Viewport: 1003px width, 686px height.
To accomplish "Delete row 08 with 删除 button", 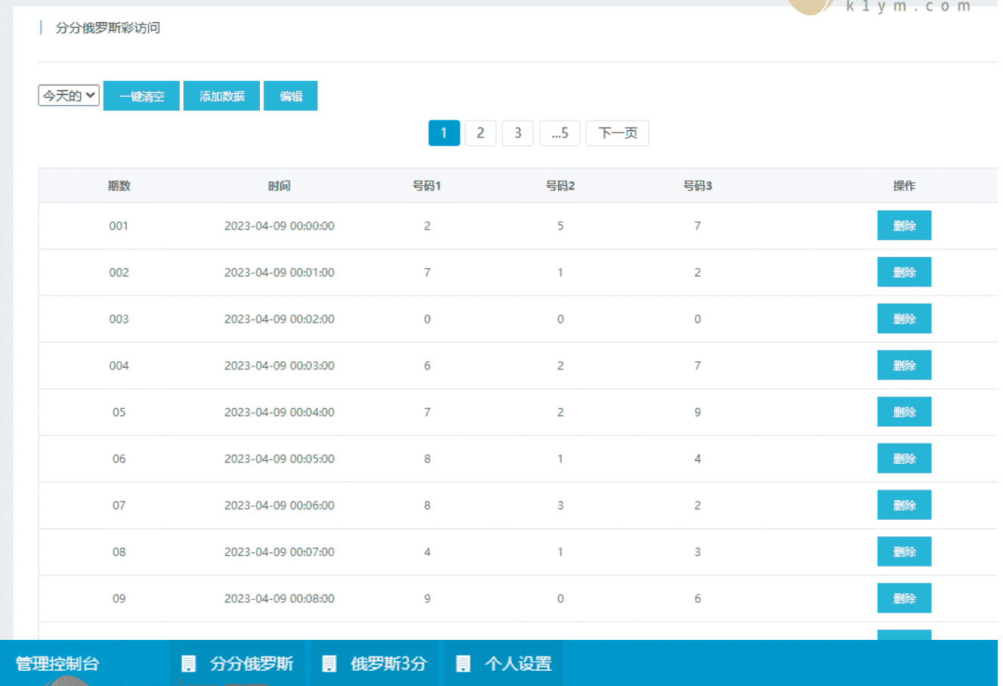I will tap(904, 552).
